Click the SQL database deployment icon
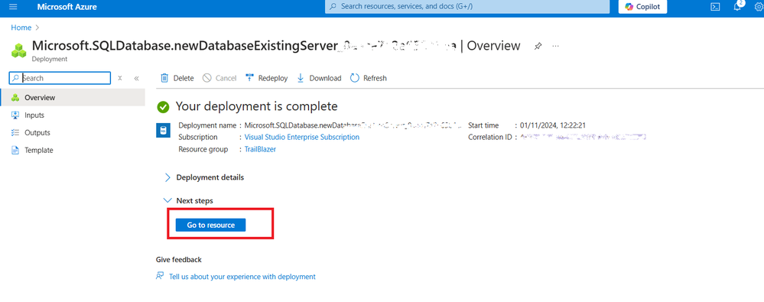This screenshot has height=302, width=764. (163, 131)
